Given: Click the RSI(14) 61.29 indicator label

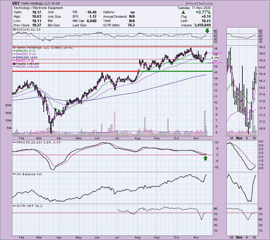Looking at the screenshot, I should point(28,29).
